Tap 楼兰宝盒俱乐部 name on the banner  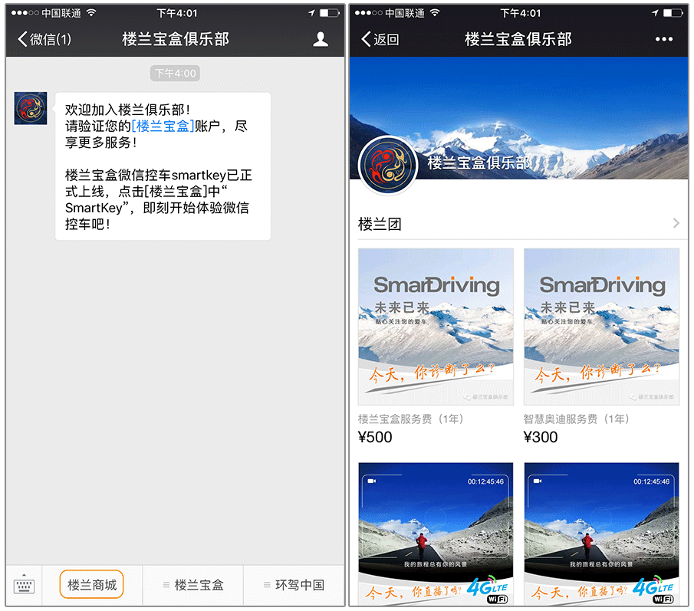479,163
